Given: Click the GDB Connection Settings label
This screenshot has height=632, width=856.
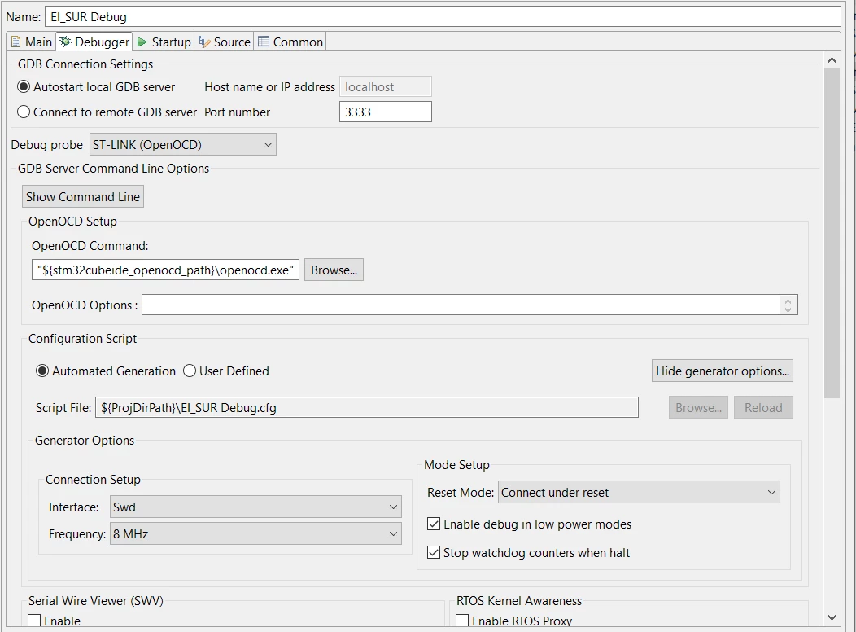Looking at the screenshot, I should (85, 64).
